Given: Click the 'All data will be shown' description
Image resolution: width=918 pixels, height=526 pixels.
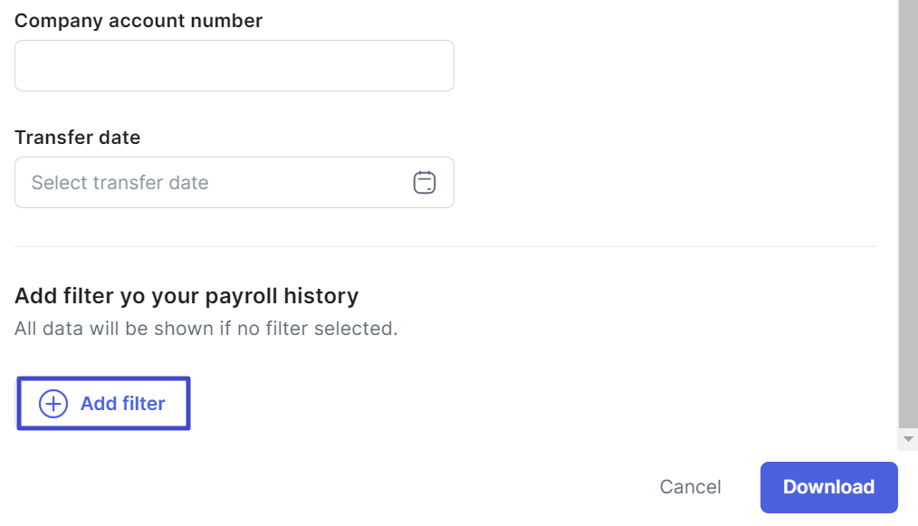Looking at the screenshot, I should 206,328.
